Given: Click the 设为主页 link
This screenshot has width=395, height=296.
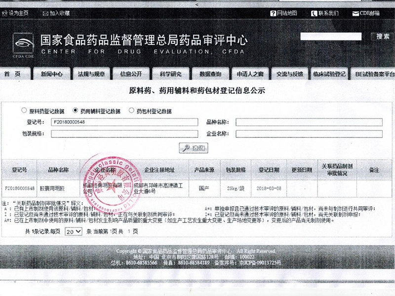Looking at the screenshot, I should 19,13.
